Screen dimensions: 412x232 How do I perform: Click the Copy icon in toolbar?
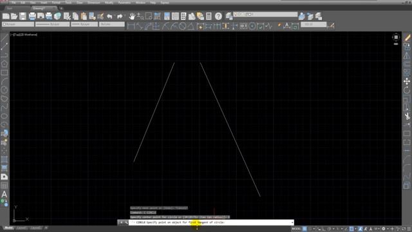tap(75, 16)
